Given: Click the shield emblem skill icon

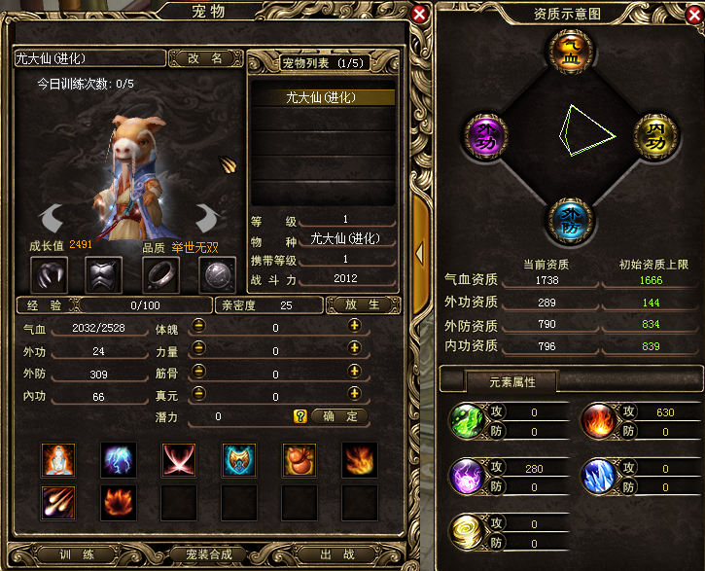Looking at the screenshot, I should tap(239, 459).
